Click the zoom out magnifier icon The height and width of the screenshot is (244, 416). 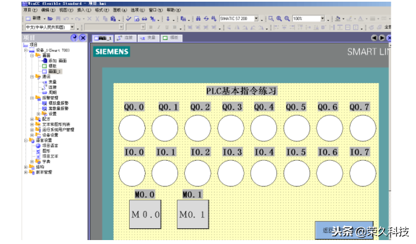point(287,19)
